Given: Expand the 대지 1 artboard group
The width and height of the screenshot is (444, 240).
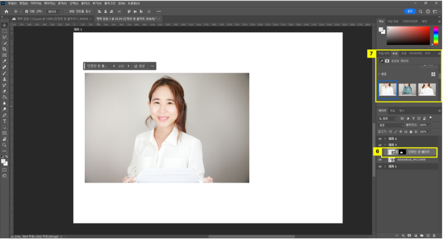Looking at the screenshot, I should coord(386,167).
